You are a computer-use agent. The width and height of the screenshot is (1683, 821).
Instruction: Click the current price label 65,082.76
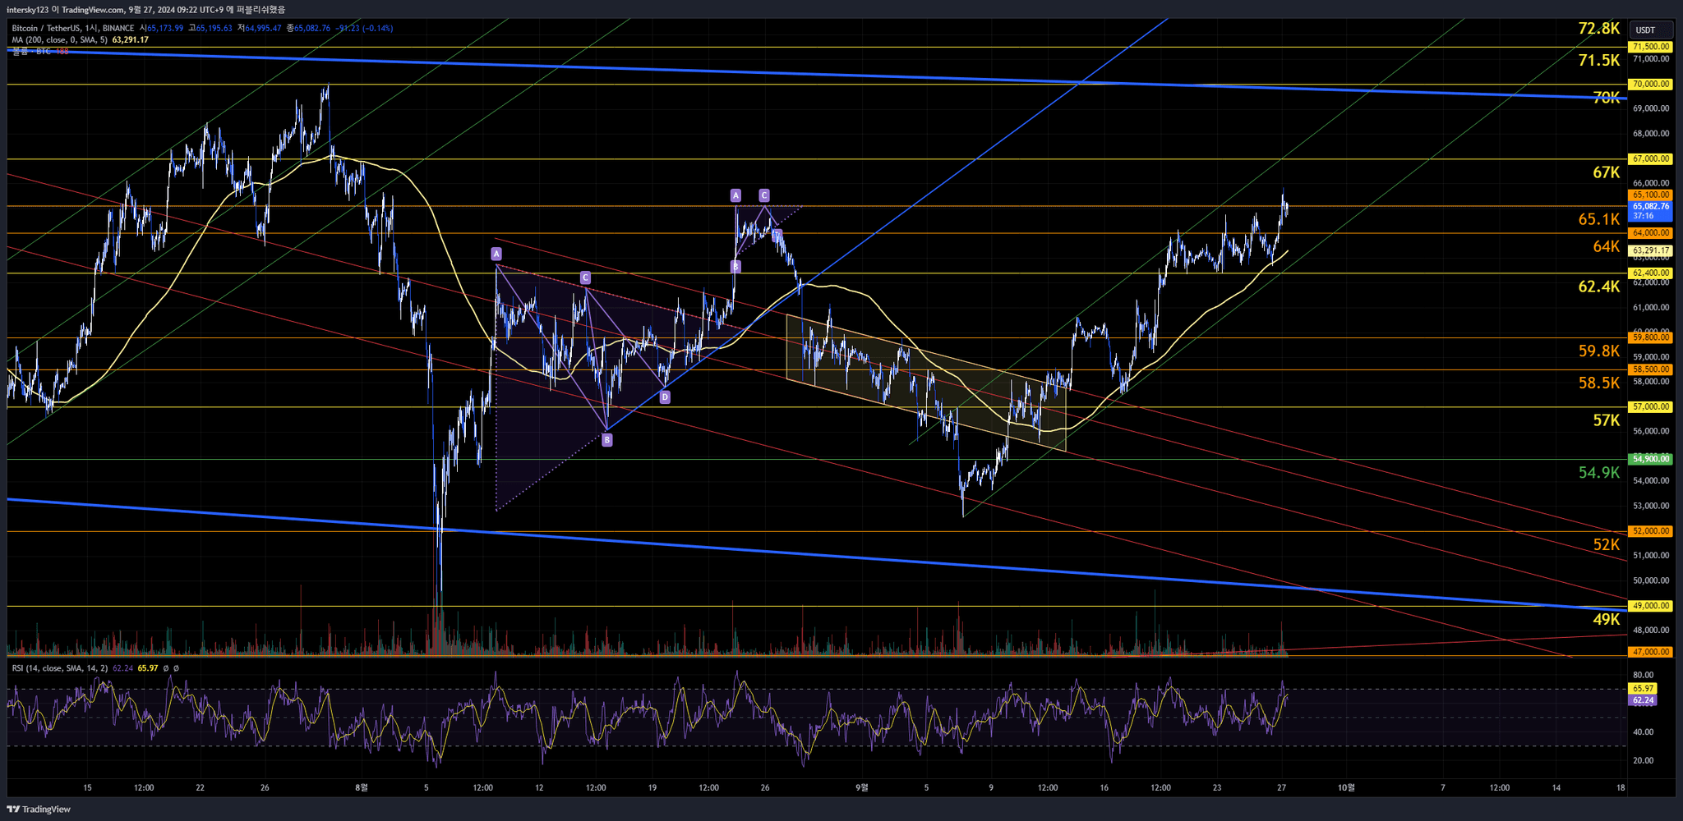tap(1650, 207)
